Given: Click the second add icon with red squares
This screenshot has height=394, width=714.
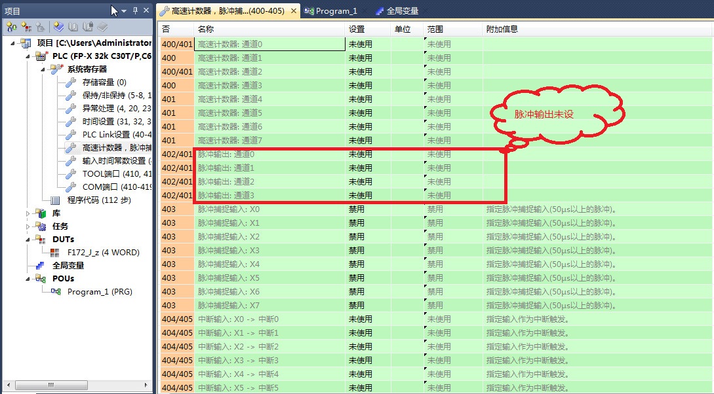Looking at the screenshot, I should (26, 27).
